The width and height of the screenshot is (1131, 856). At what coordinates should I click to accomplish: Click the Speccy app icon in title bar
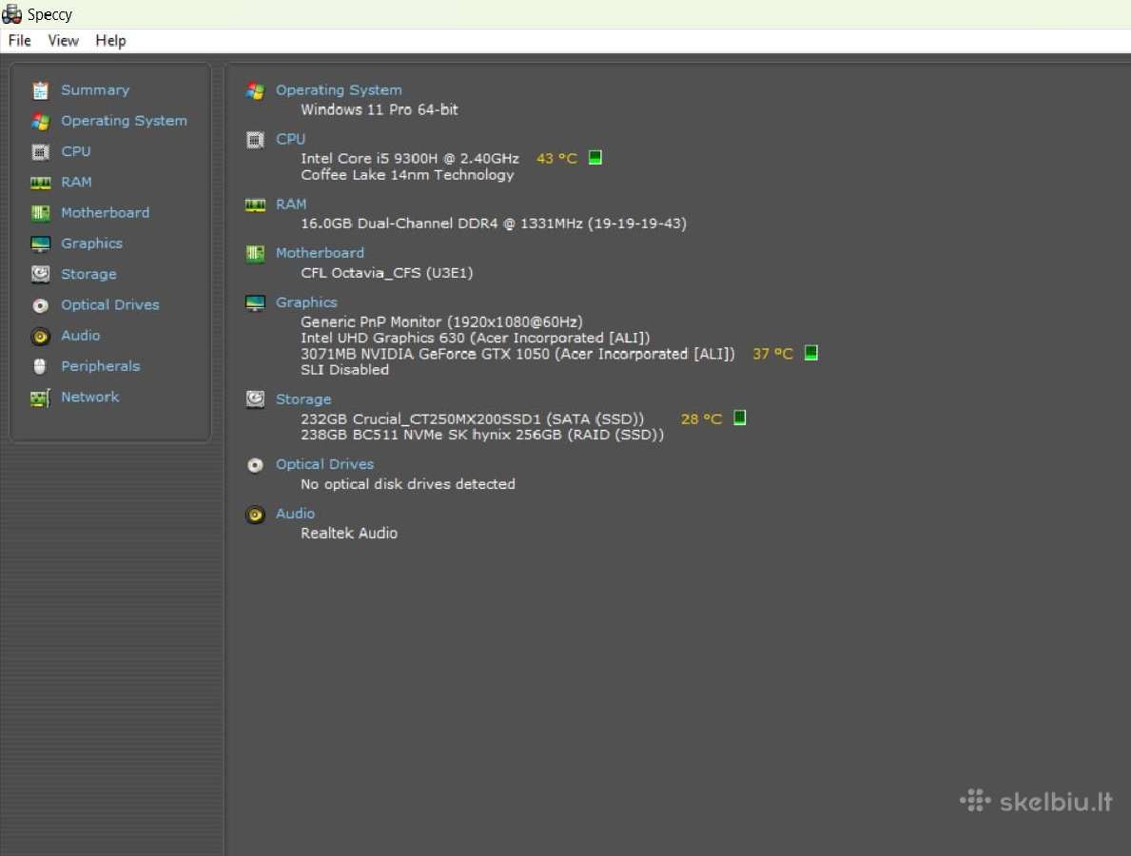[11, 13]
